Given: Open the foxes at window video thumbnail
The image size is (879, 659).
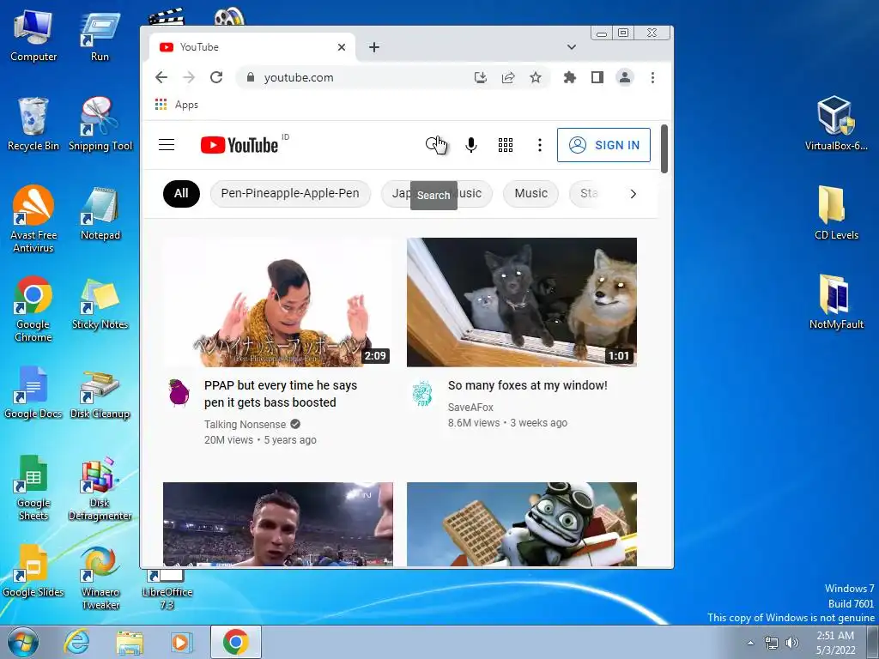Looking at the screenshot, I should (522, 302).
